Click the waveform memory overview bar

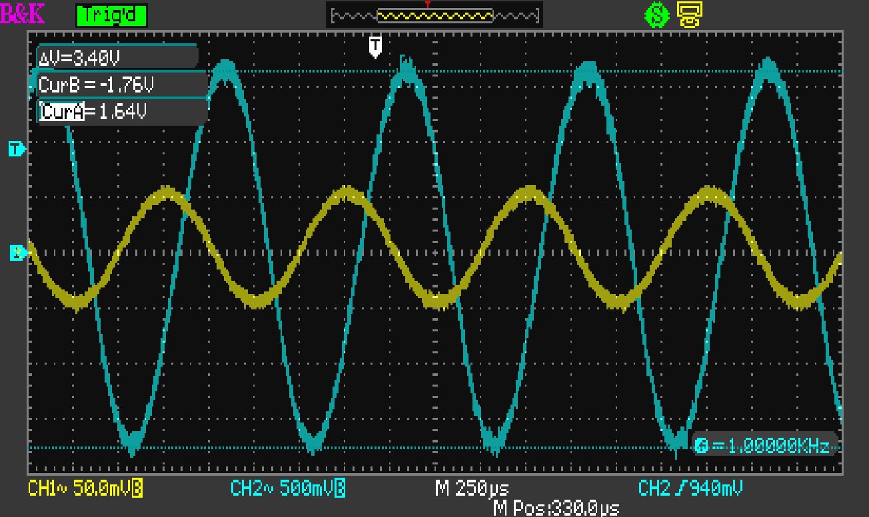[x=434, y=15]
